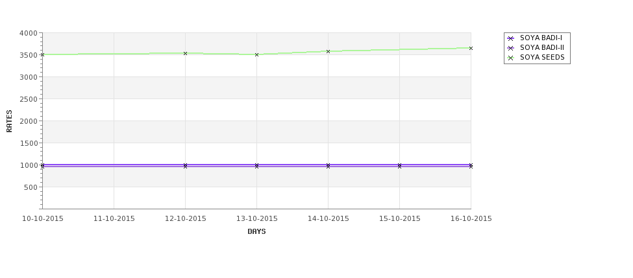The height and width of the screenshot is (278, 633).
Task: Click SOYA SEEDS data point on 10-10-2015
Action: [42, 54]
